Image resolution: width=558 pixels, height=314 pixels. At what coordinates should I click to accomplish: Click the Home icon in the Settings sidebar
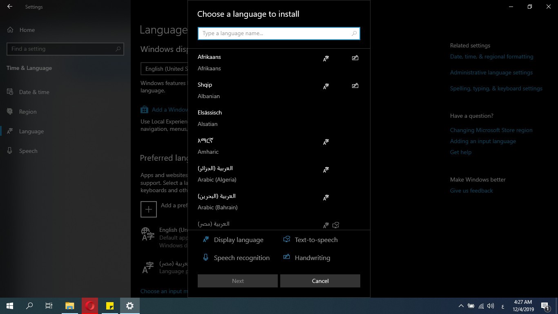(10, 30)
